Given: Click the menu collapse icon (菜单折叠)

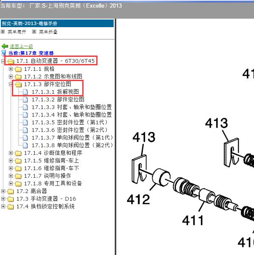Looking at the screenshot, I should 34,32.
